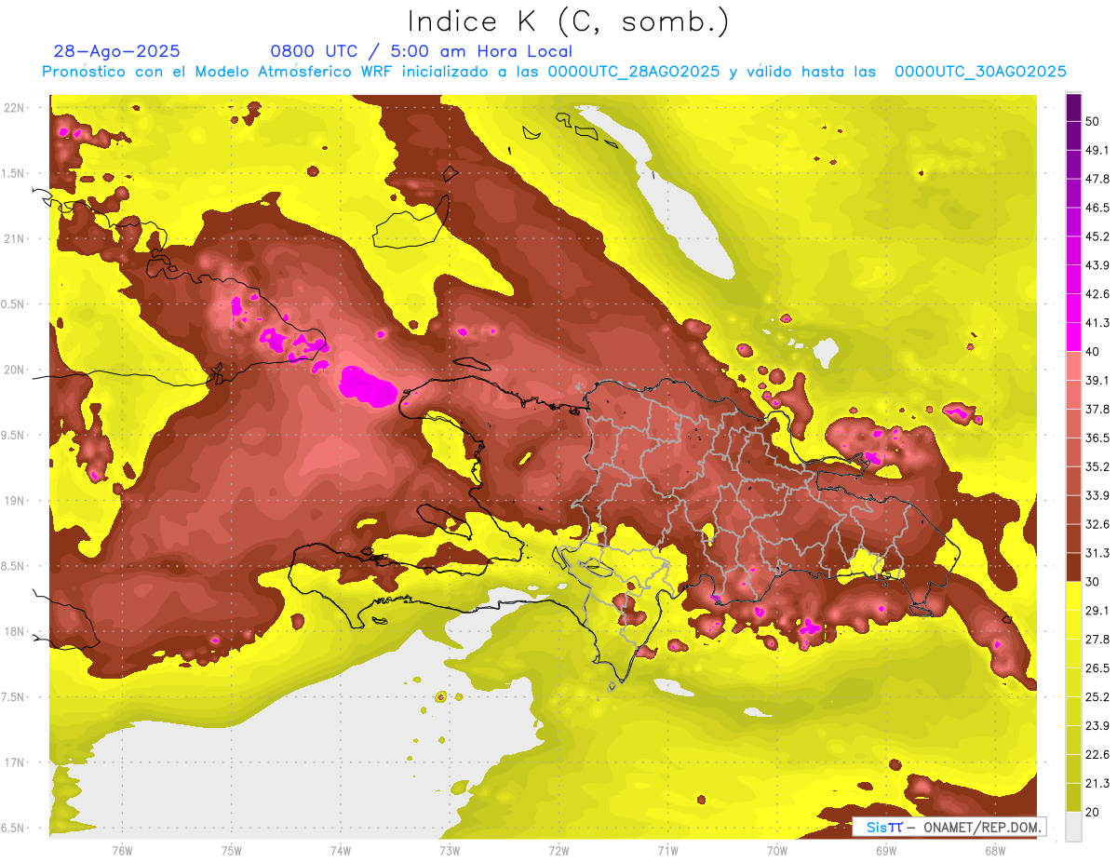Click the colorbar value "50"
The image size is (1117, 863).
(1094, 121)
